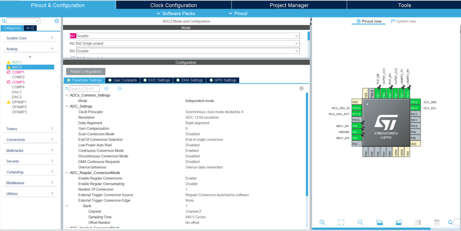Toggle vertical split layout icon
The image size is (461, 231).
point(418,222)
